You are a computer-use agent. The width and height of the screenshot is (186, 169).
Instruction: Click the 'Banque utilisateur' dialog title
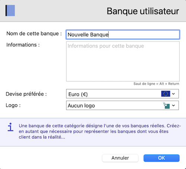[143, 11]
